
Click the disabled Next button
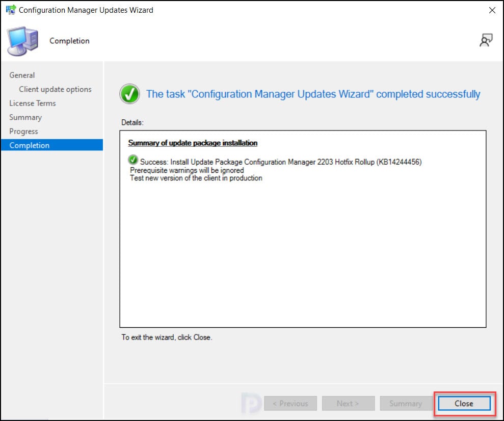click(x=349, y=403)
